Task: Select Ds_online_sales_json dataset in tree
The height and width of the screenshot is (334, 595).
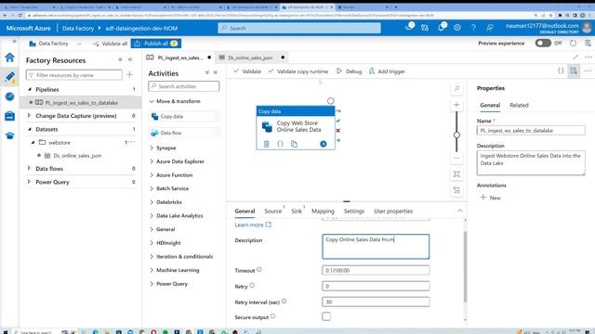Action: pyautogui.click(x=77, y=156)
